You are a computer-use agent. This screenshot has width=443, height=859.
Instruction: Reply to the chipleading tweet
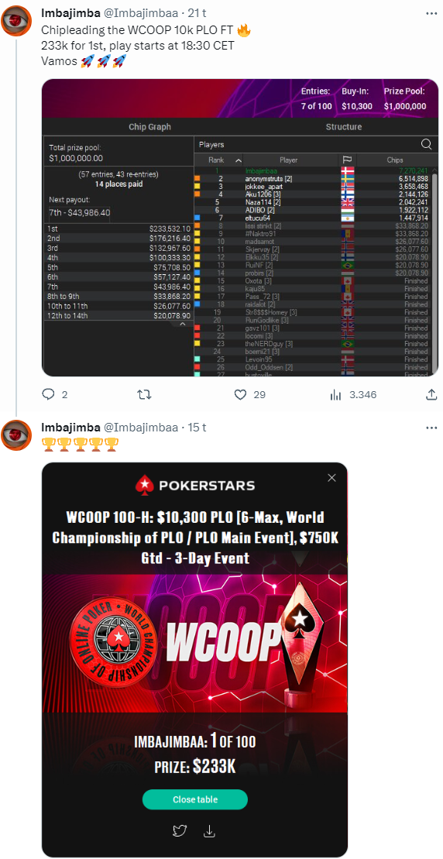pos(48,394)
